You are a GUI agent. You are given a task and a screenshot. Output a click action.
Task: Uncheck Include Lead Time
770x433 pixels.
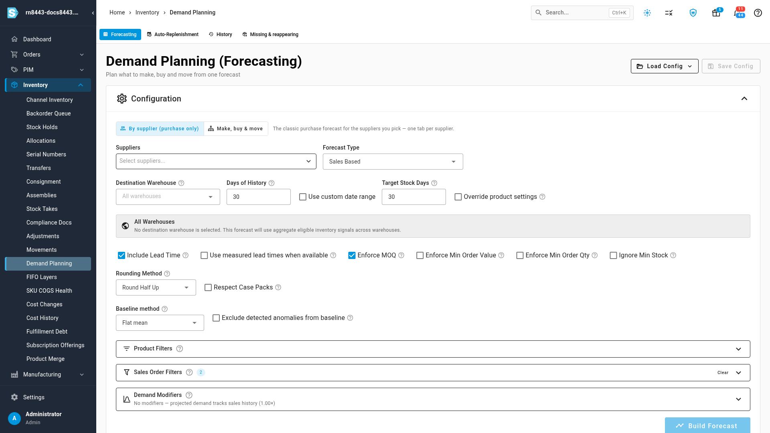(x=122, y=255)
